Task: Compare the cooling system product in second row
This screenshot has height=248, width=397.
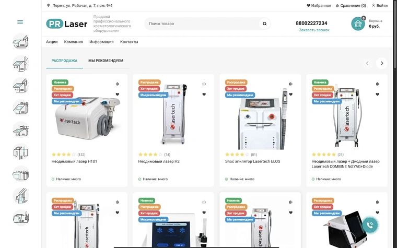Action: pos(204,202)
